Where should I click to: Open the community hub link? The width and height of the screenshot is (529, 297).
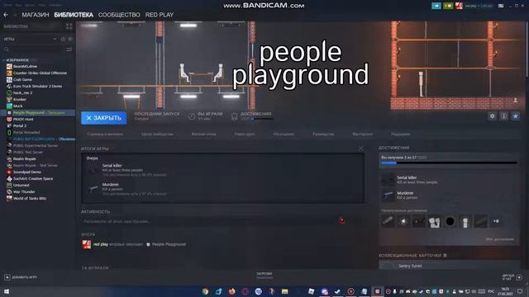(157, 134)
